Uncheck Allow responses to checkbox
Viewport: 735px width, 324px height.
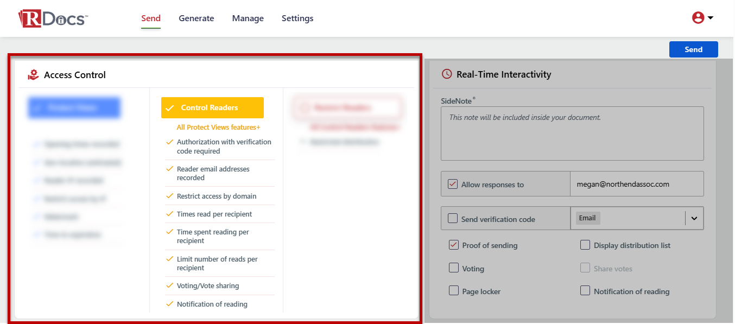[x=453, y=184]
